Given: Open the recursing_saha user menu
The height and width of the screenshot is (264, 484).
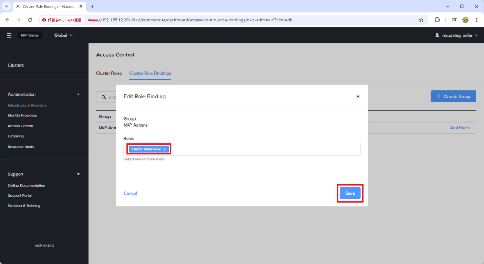Looking at the screenshot, I should pos(456,35).
